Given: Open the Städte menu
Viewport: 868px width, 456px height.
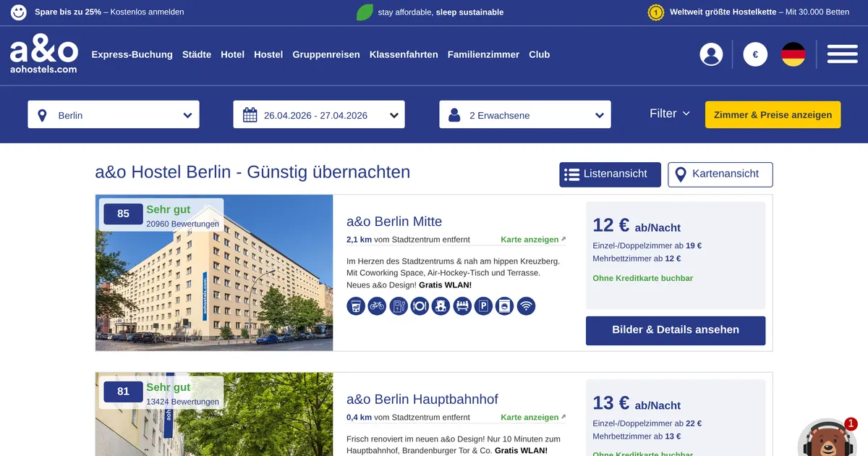Looking at the screenshot, I should coord(197,54).
